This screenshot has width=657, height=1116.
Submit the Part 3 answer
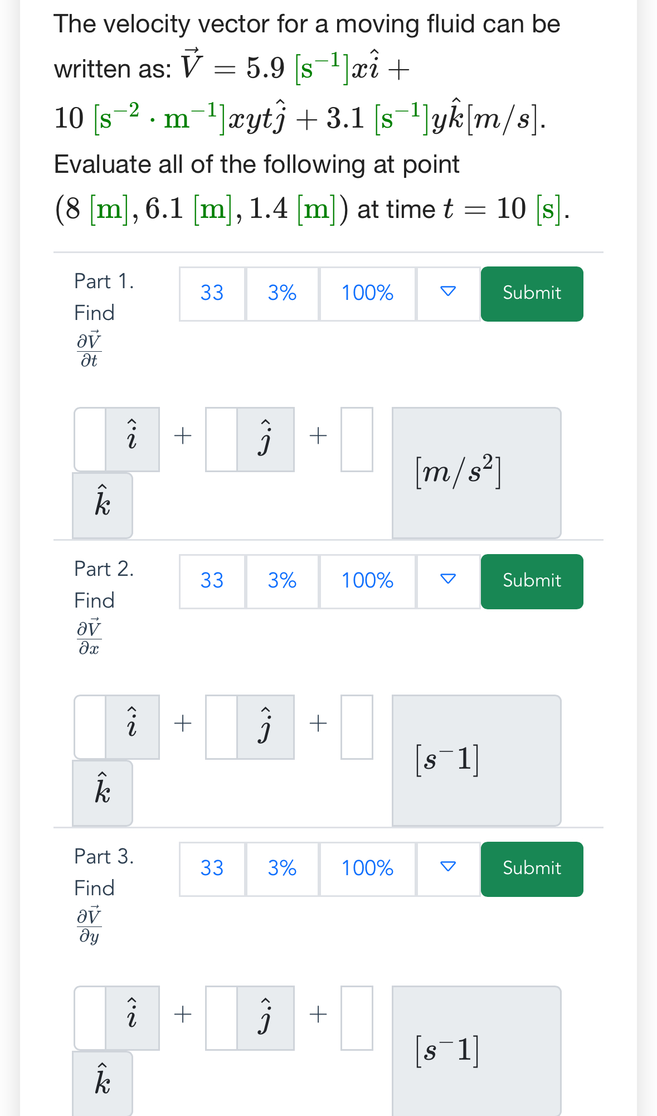pos(532,869)
